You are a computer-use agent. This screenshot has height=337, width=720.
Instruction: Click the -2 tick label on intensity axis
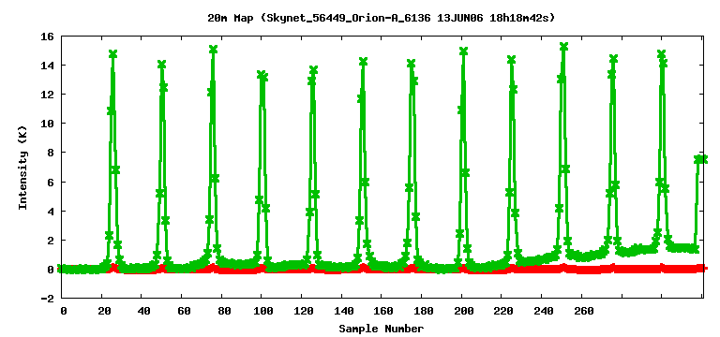click(x=47, y=298)
